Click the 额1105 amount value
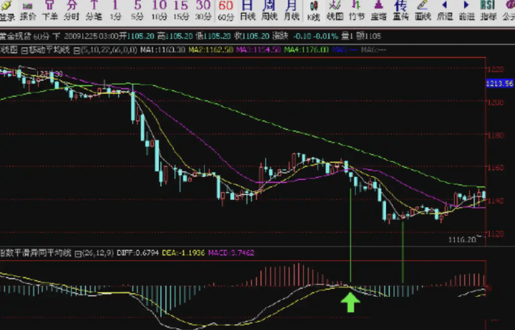Screen dimensions: 515x330 [x=369, y=36]
